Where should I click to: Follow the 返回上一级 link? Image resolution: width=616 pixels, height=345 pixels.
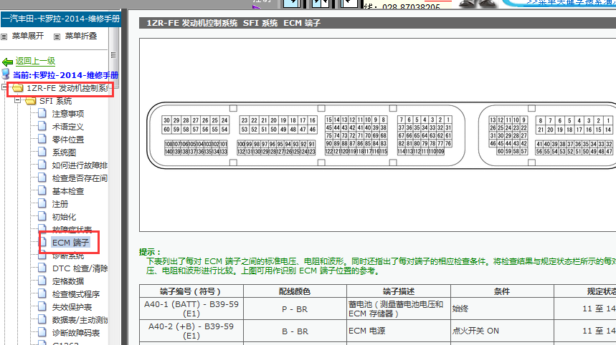pyautogui.click(x=35, y=61)
